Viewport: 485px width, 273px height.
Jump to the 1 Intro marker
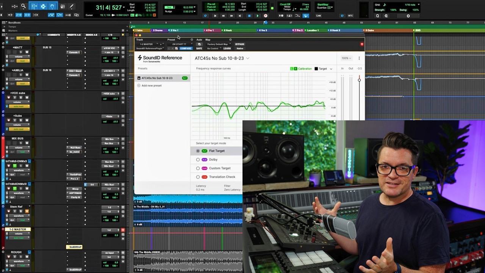139,30
